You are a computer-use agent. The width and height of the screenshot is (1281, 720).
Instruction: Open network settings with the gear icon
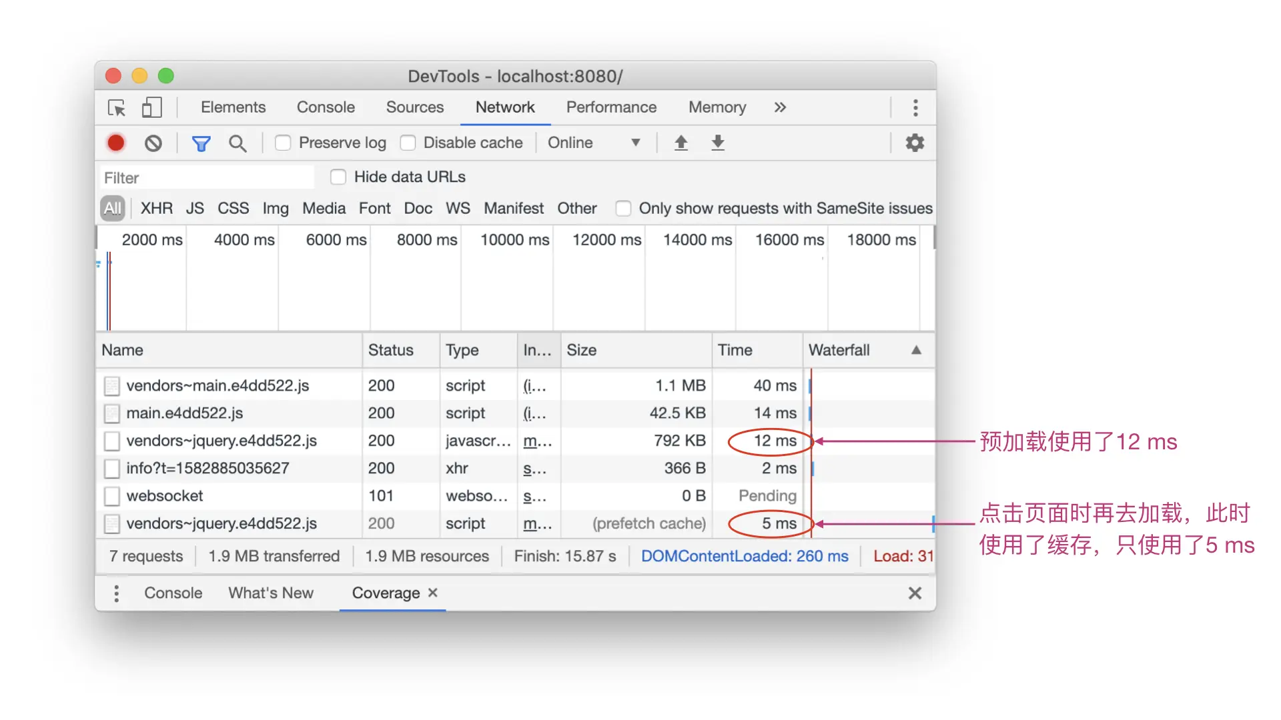click(914, 143)
